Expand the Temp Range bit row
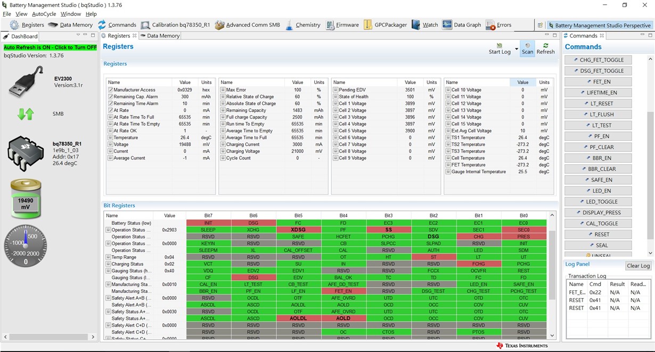 point(108,257)
